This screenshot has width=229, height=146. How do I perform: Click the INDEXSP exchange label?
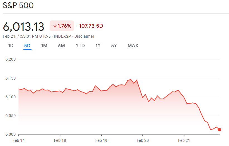click(x=63, y=36)
